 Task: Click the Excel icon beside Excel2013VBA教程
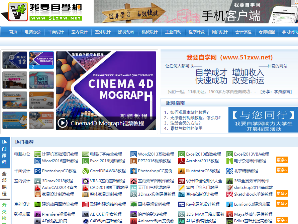(229, 154)
